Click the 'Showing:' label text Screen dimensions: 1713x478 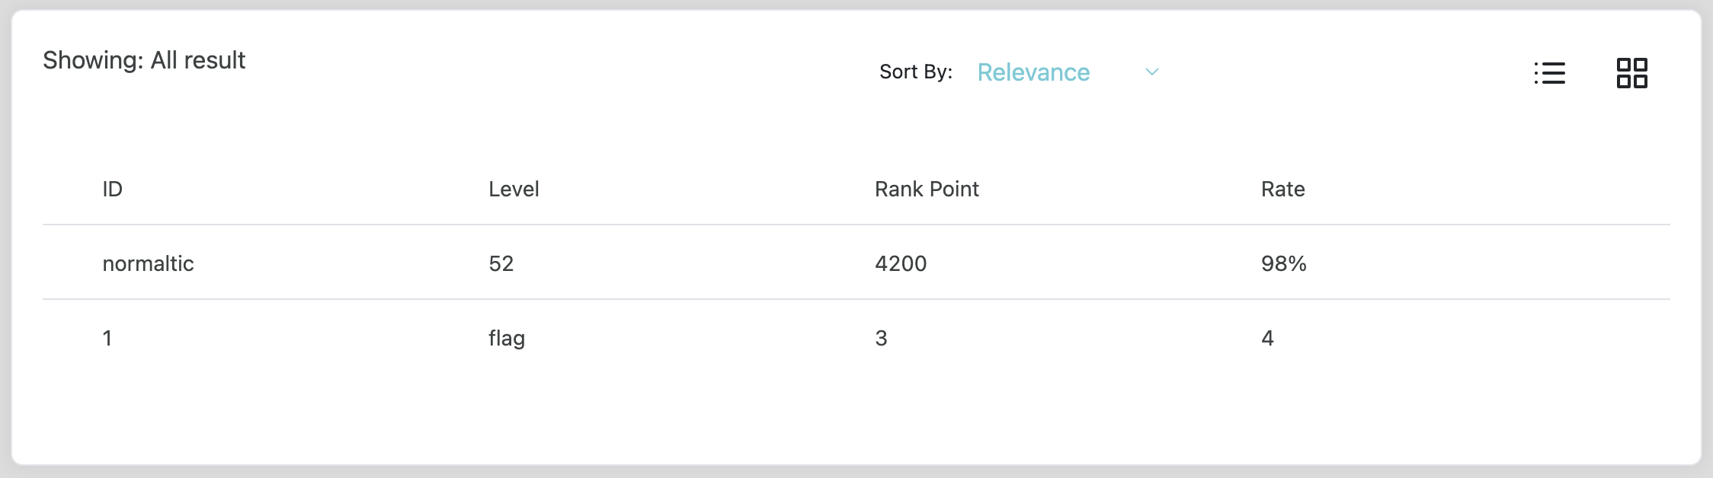(x=93, y=60)
